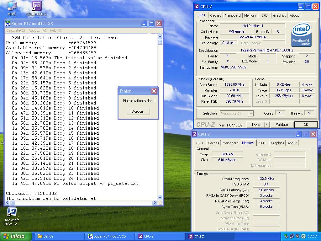This screenshot has height=241, width=321.
Task: Open Caches tab in upper CPU-Z window
Action: (216, 15)
